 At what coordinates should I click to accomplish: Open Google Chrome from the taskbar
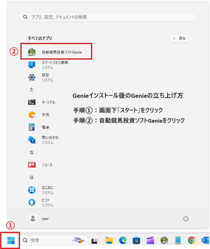[191, 240]
